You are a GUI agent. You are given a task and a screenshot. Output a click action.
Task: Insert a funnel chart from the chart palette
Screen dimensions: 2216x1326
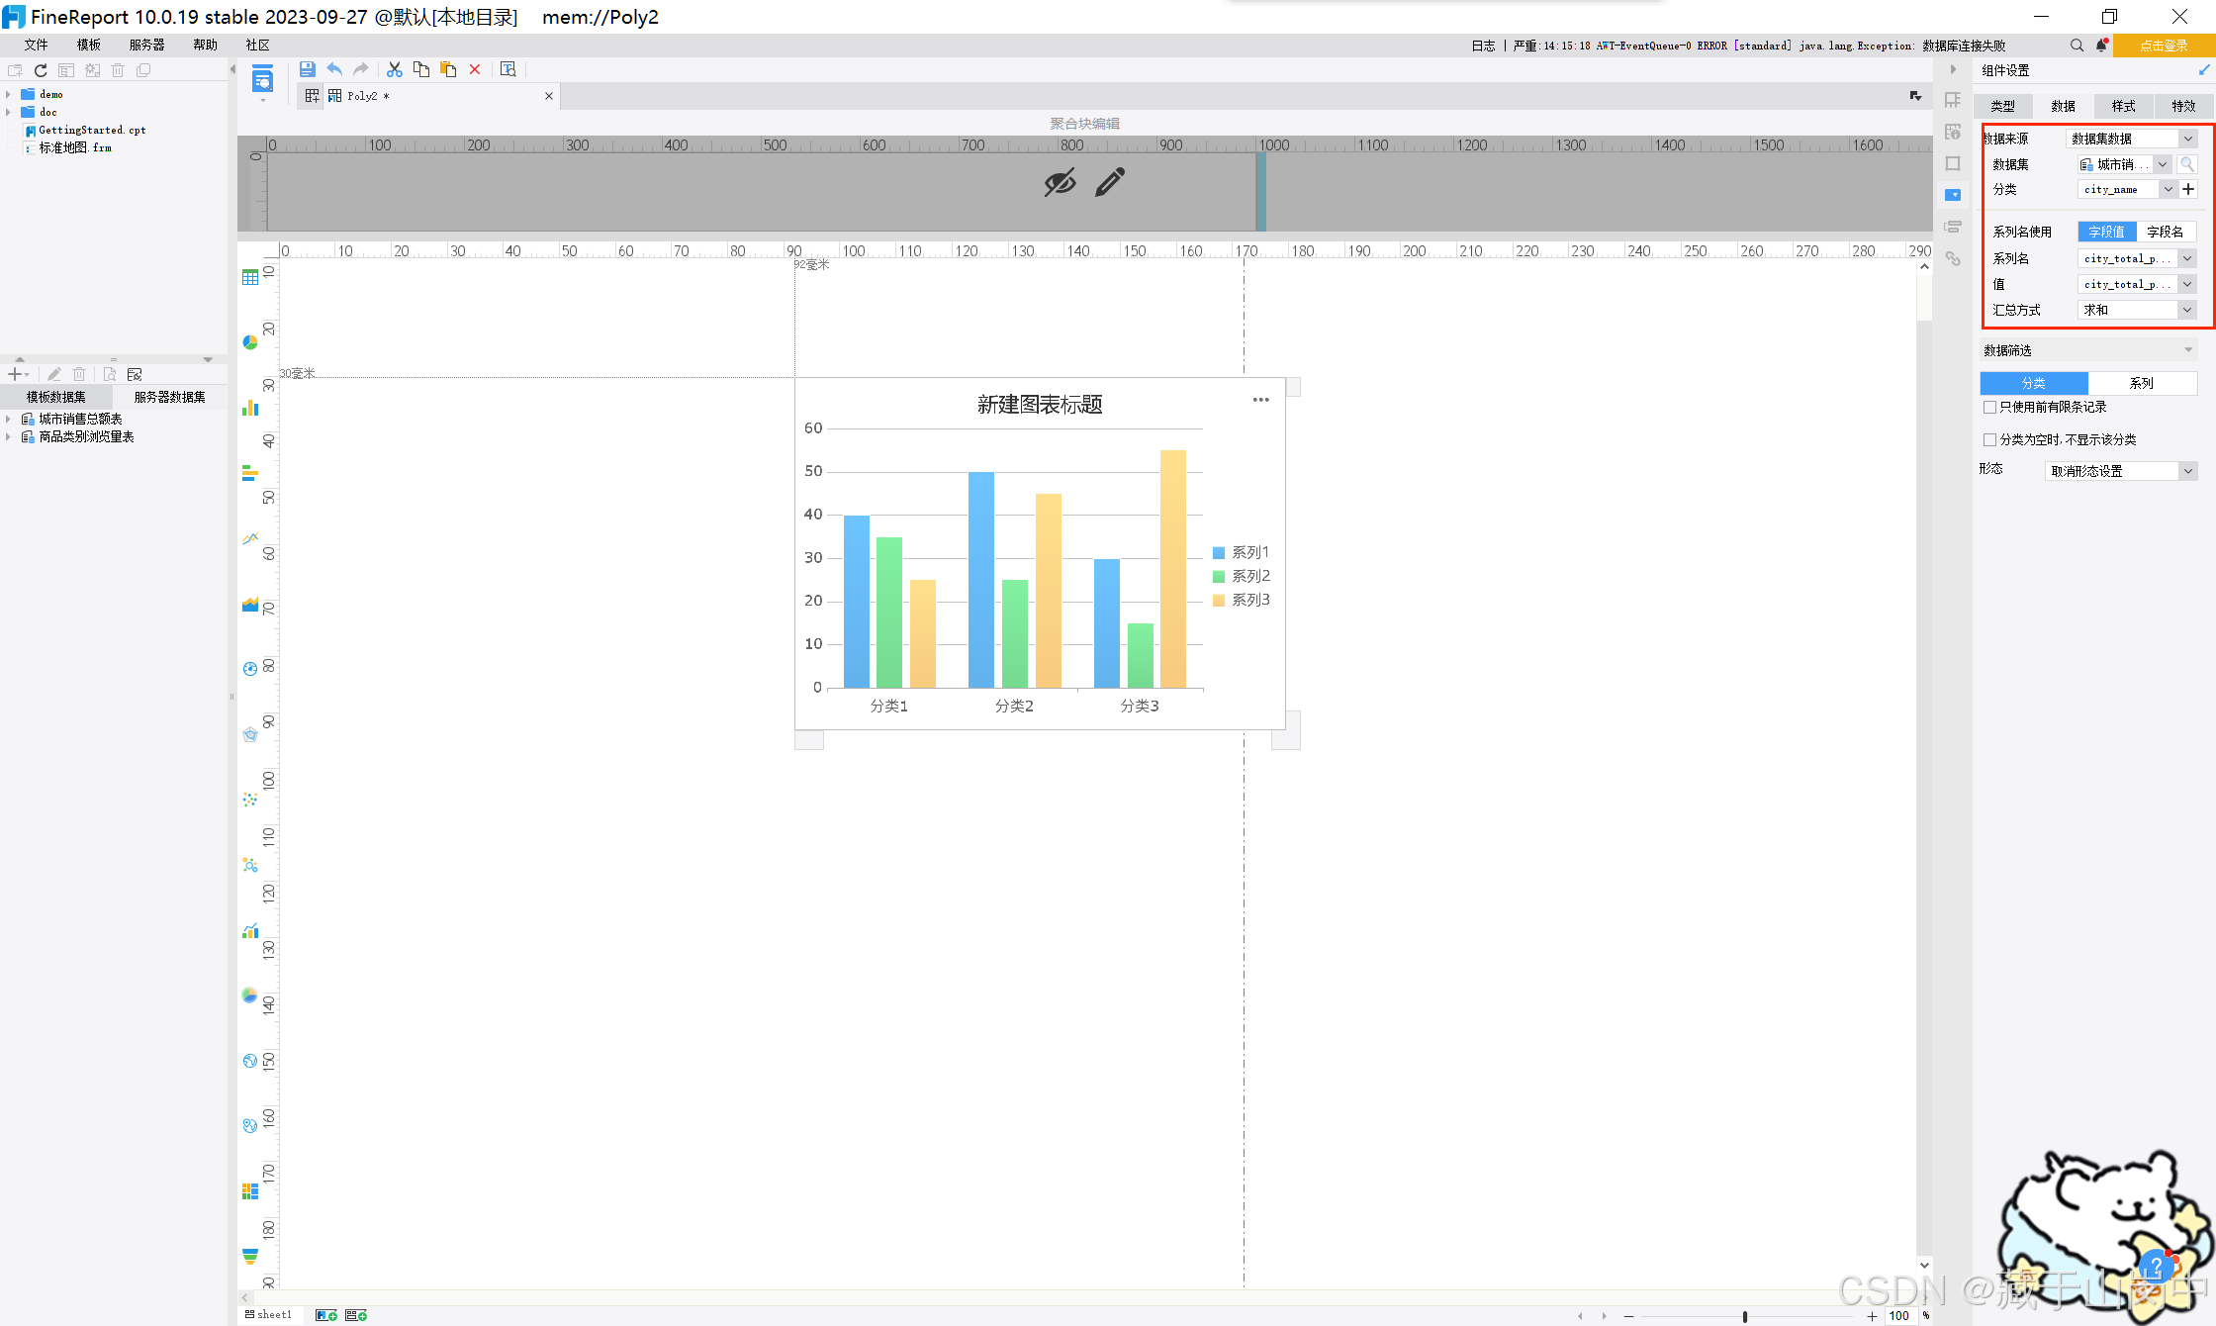pyautogui.click(x=250, y=1256)
